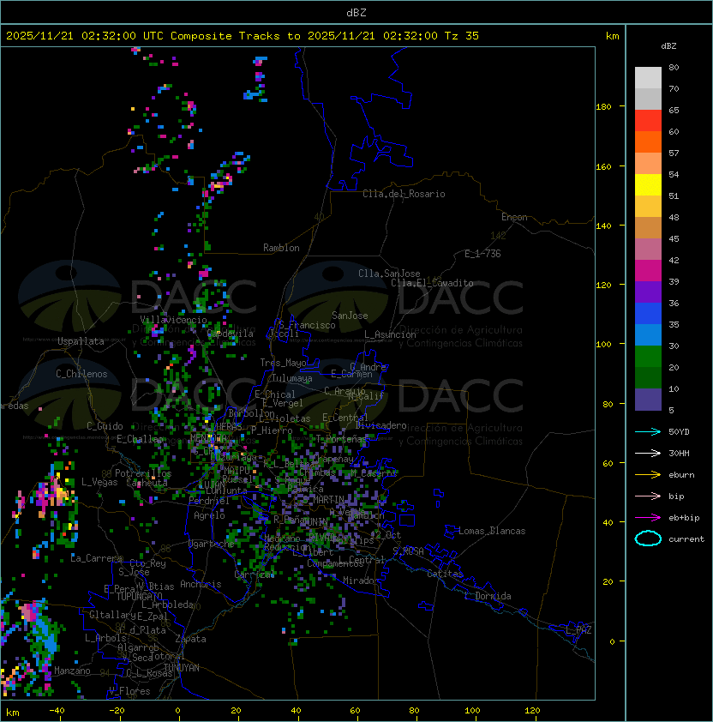
Task: Click the 'Tres_Mayo' map label
Action: [283, 363]
